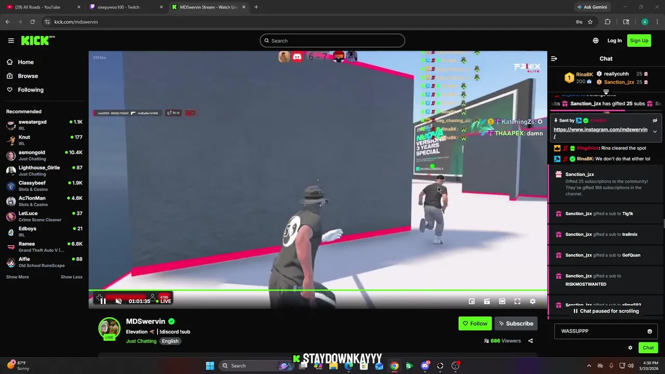The image size is (665, 374).
Task: Follow MDSwervin channel
Action: pos(475,324)
